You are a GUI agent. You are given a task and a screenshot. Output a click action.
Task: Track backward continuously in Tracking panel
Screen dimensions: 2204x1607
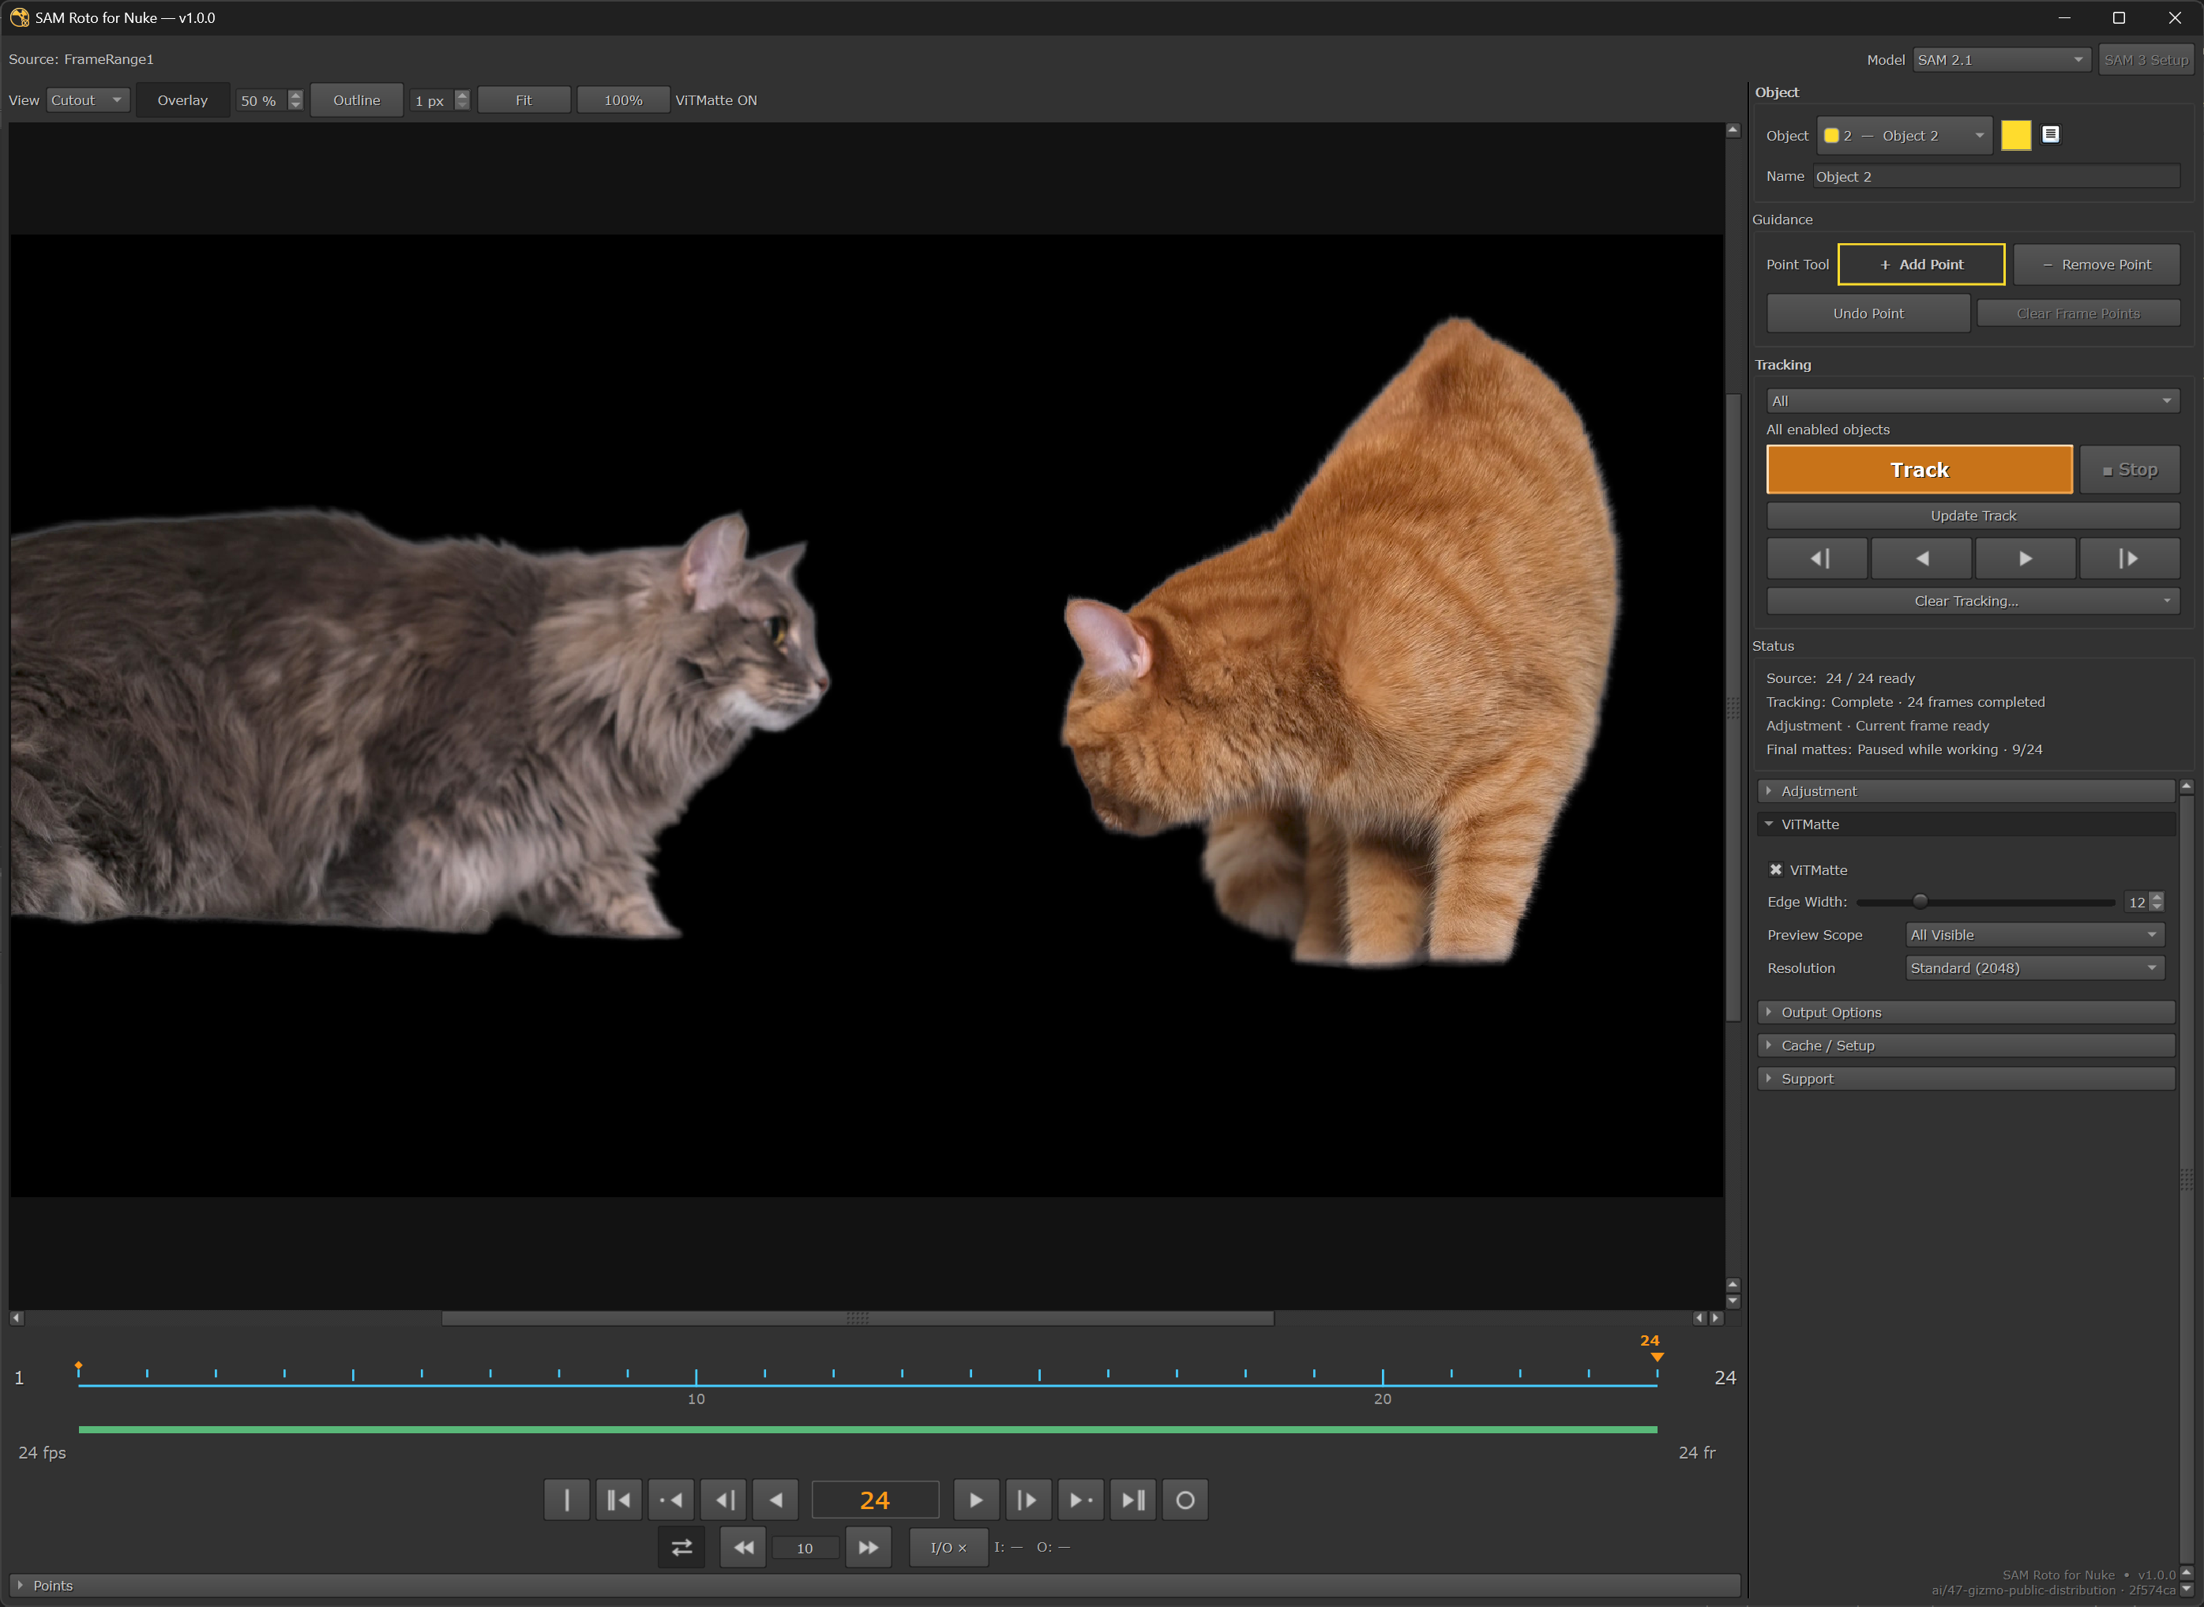[1921, 558]
